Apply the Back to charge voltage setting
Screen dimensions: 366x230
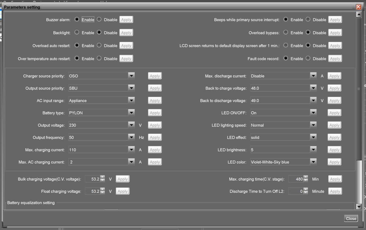coord(334,88)
